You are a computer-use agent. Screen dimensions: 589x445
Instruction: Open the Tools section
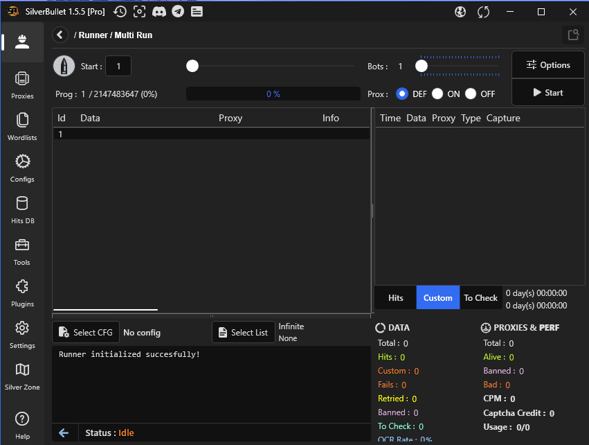(22, 252)
